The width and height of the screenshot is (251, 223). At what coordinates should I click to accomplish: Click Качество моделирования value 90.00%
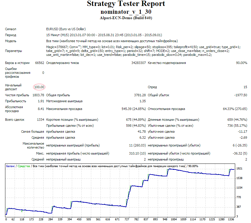(241, 63)
